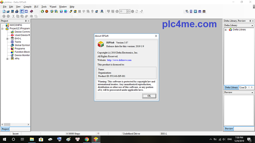This screenshot has width=255, height=143.
Task: Click the Save diskette toolbar icon
Action: (x=12, y=11)
